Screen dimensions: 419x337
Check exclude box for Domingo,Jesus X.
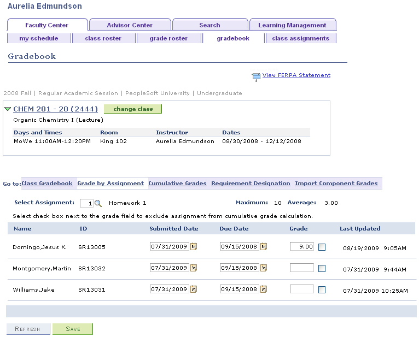(322, 247)
